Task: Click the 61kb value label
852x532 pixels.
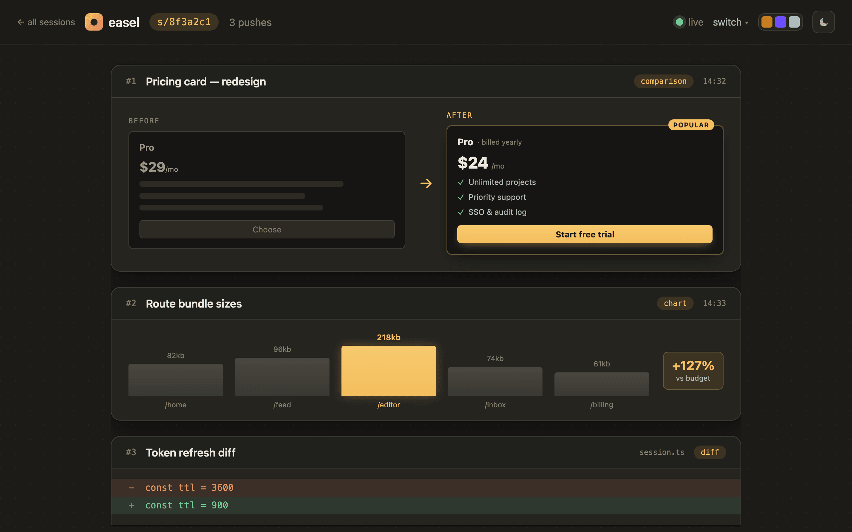Action: click(x=602, y=364)
